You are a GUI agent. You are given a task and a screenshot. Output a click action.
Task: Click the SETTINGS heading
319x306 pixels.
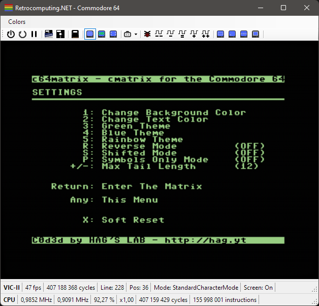[x=57, y=93]
